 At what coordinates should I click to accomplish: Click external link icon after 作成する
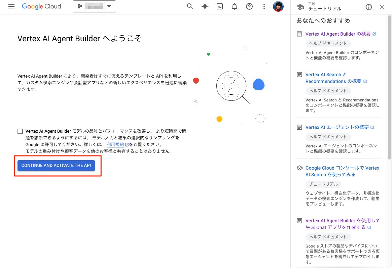[x=369, y=227]
